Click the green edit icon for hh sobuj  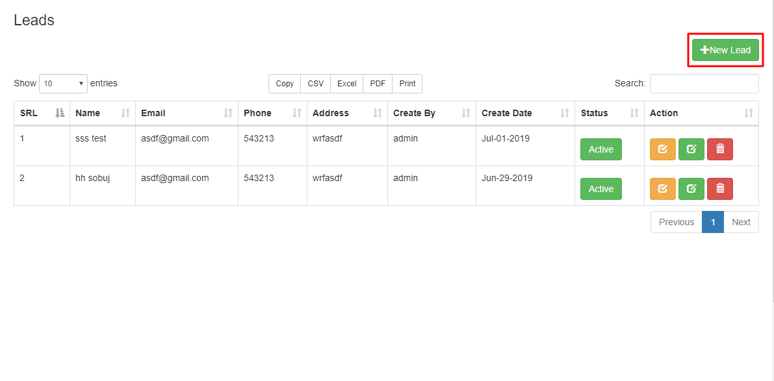[691, 189]
